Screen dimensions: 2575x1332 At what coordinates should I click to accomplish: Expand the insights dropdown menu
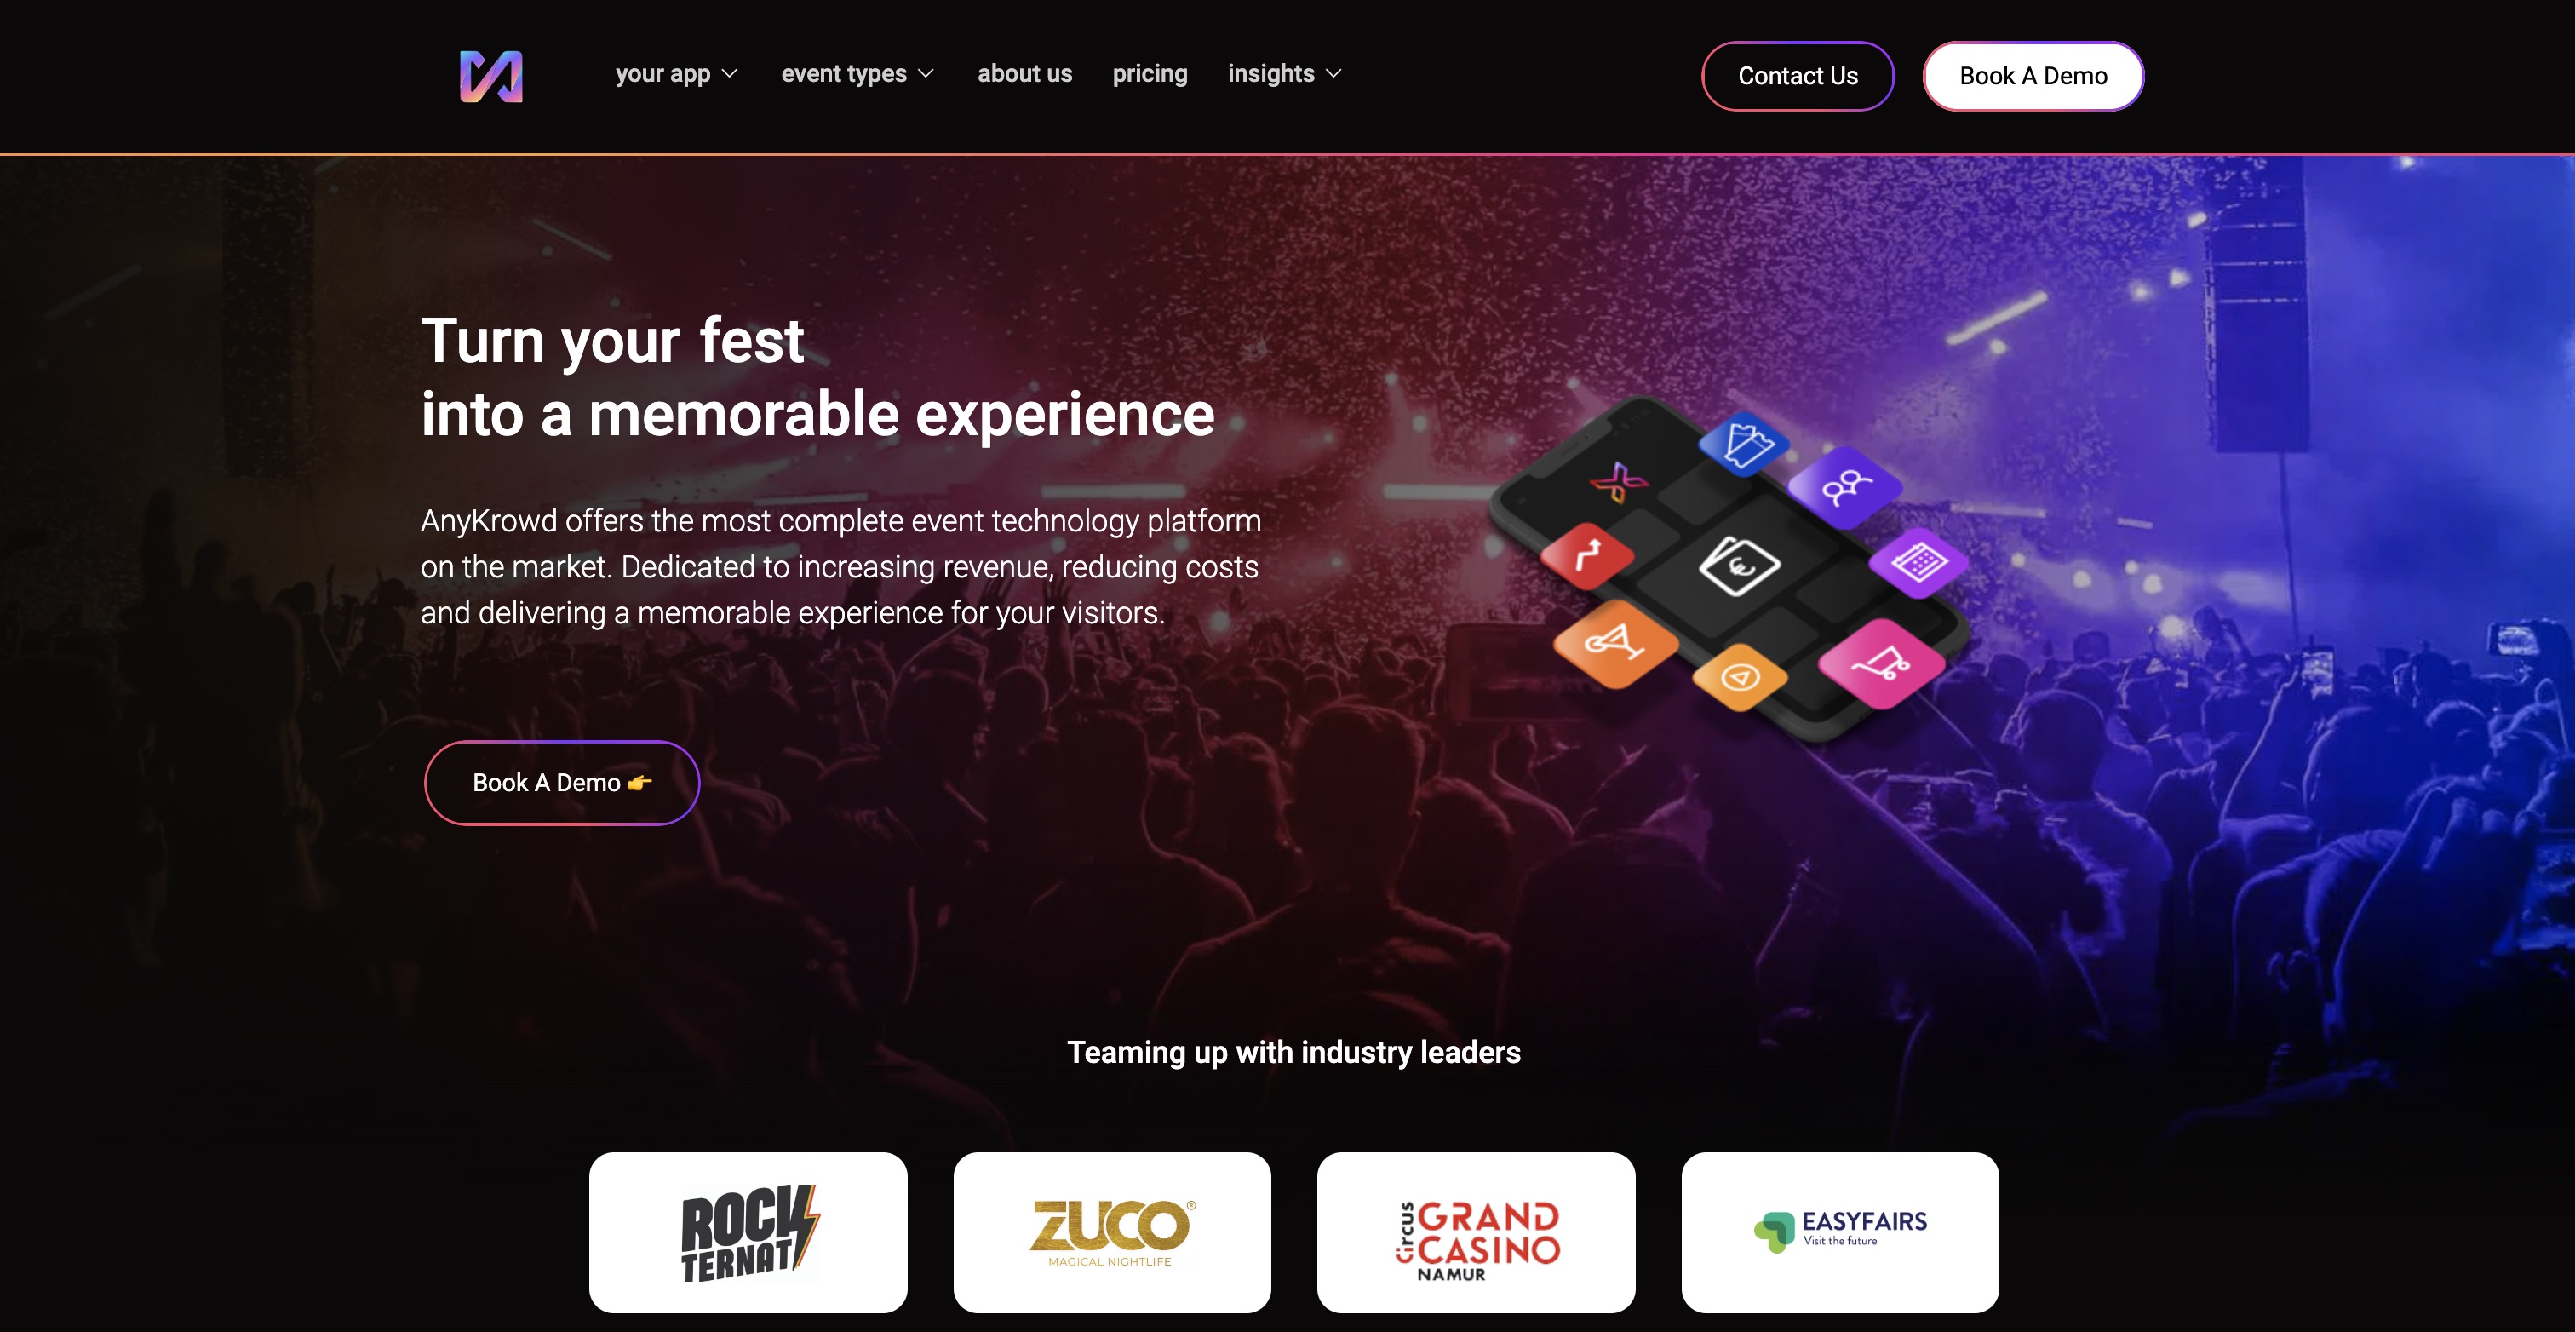1283,74
